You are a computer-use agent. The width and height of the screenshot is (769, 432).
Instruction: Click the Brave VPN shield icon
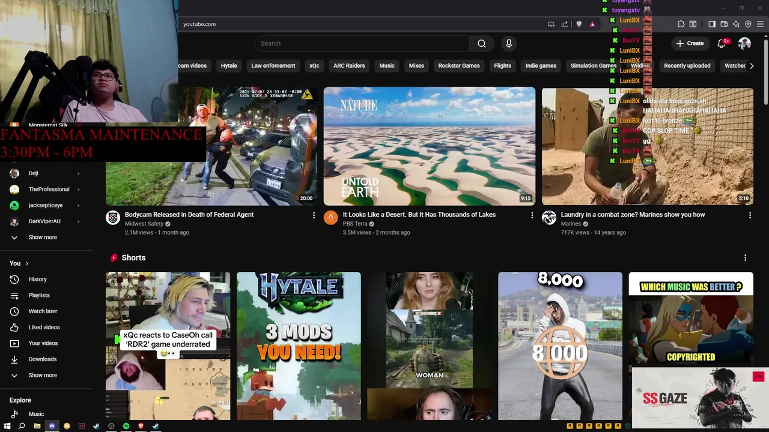tap(748, 24)
